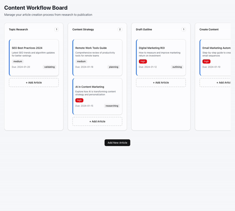Select the researching status badge

112,106
